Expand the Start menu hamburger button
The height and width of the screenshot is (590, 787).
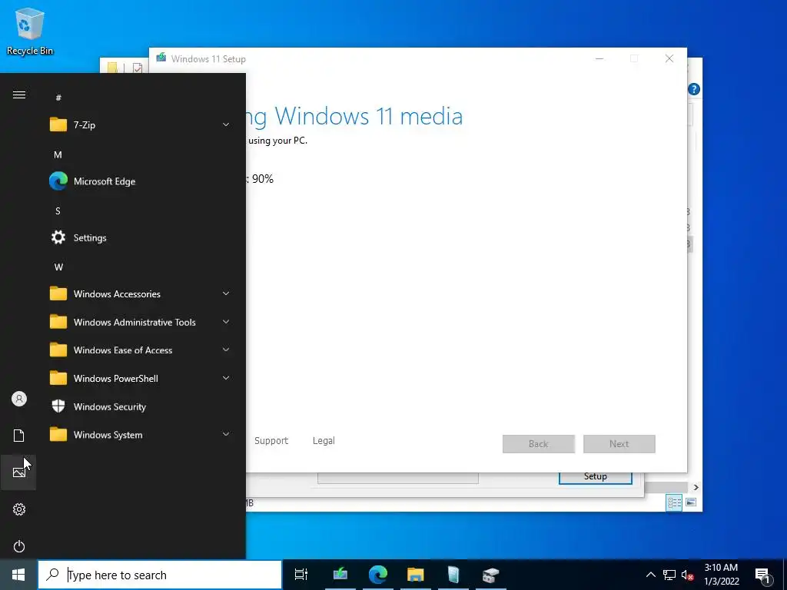pos(19,94)
